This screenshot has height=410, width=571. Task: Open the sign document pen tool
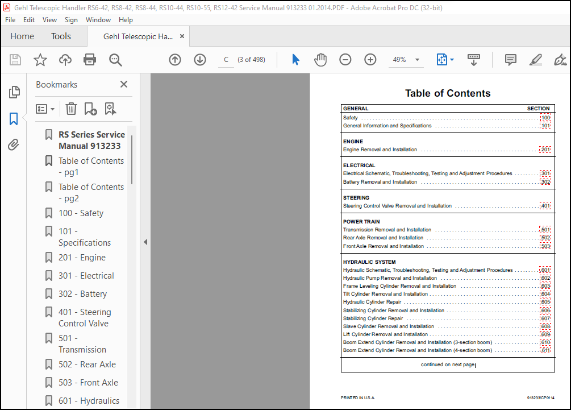pos(560,60)
